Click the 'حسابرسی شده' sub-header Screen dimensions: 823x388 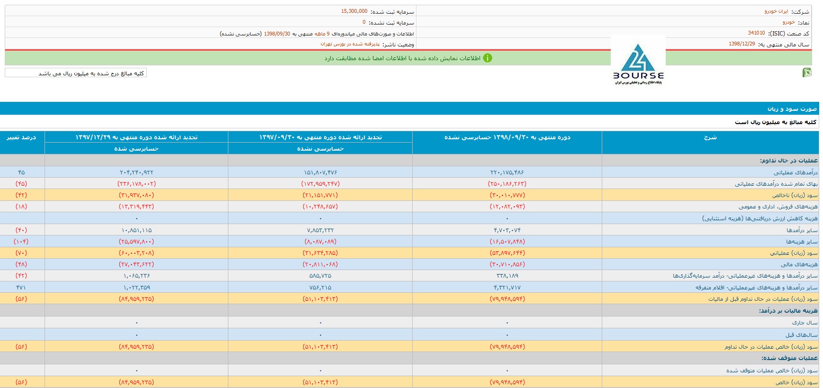136,149
